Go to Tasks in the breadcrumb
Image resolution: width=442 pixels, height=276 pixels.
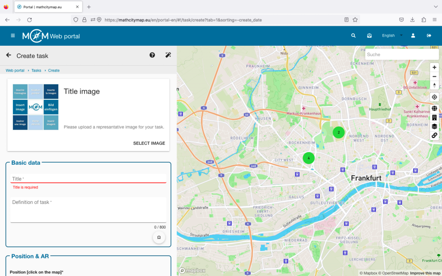point(36,70)
